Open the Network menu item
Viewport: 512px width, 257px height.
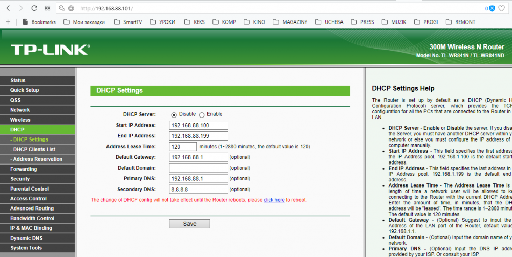coord(37,110)
